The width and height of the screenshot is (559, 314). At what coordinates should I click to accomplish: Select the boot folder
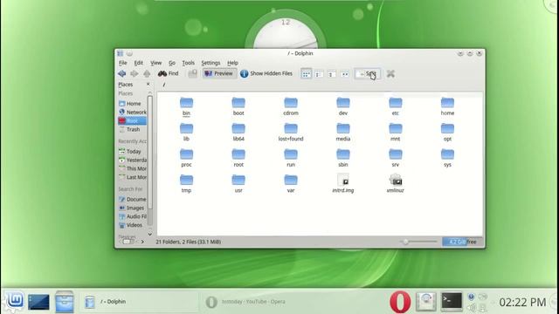click(238, 106)
